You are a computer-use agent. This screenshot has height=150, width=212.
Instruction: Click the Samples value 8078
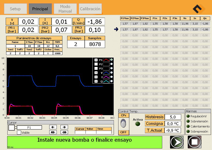pyautogui.click(x=95, y=44)
